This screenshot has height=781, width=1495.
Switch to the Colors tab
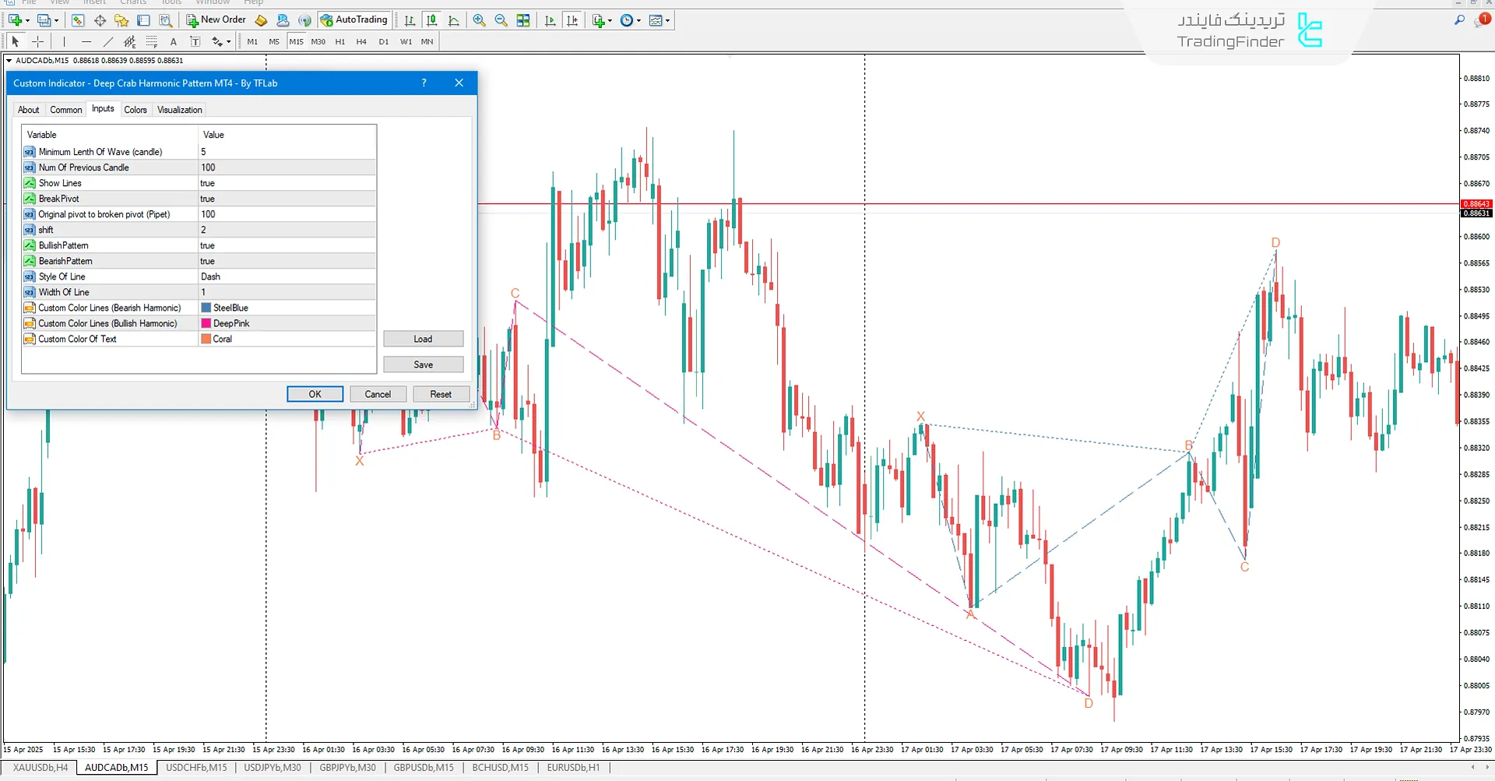click(x=135, y=110)
